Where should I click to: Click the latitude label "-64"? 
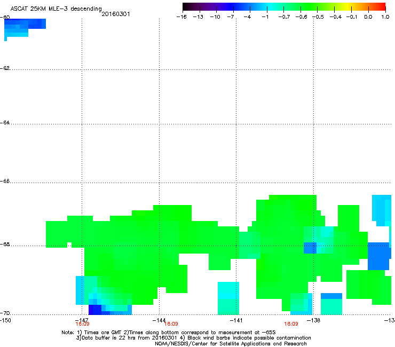click(5, 123)
